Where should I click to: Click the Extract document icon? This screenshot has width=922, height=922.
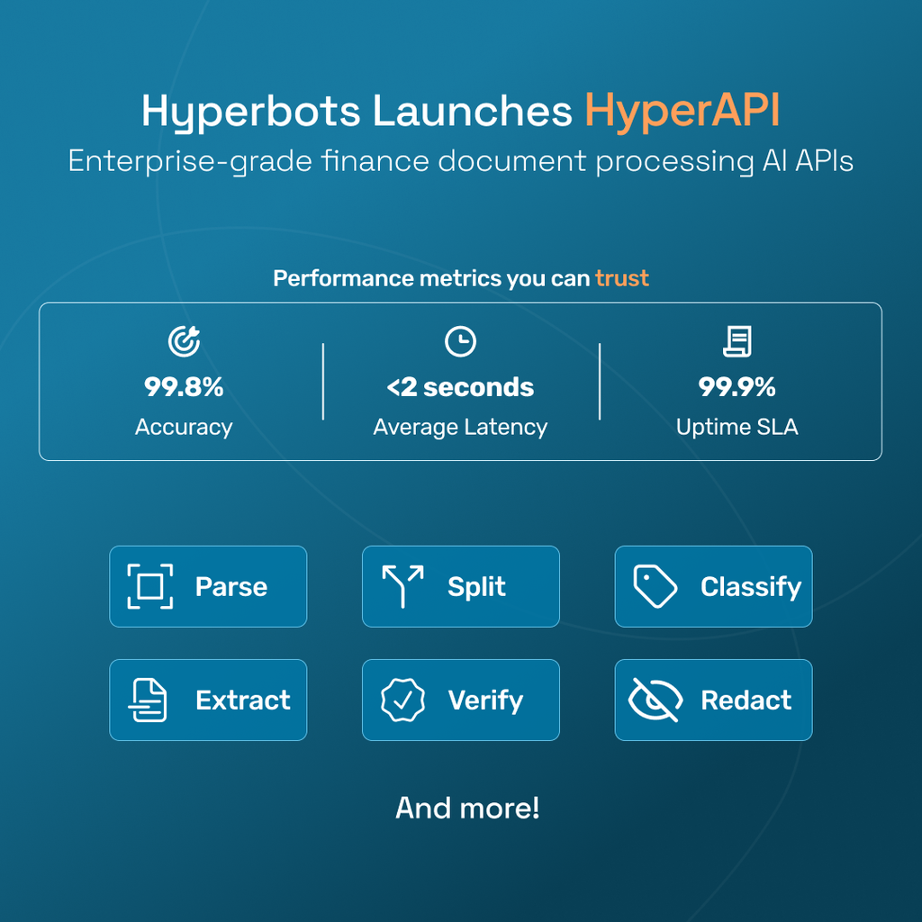coord(149,700)
